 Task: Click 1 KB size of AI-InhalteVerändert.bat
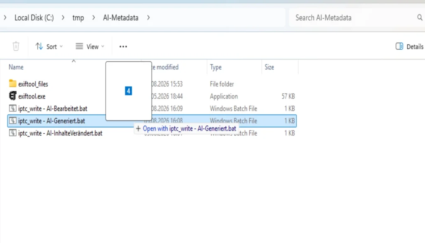coord(289,133)
